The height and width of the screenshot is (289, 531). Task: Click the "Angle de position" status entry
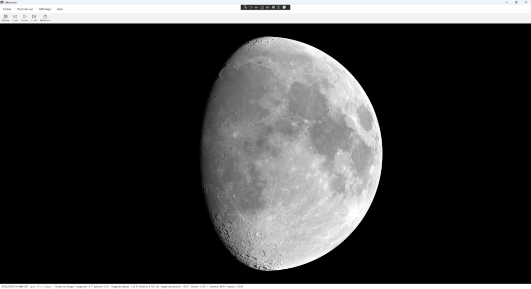175,286
